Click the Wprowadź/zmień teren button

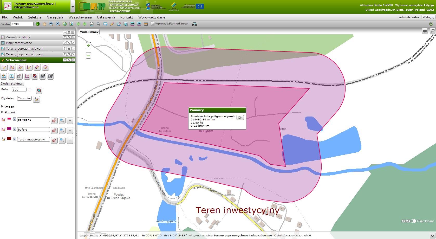pyautogui.click(x=170, y=24)
